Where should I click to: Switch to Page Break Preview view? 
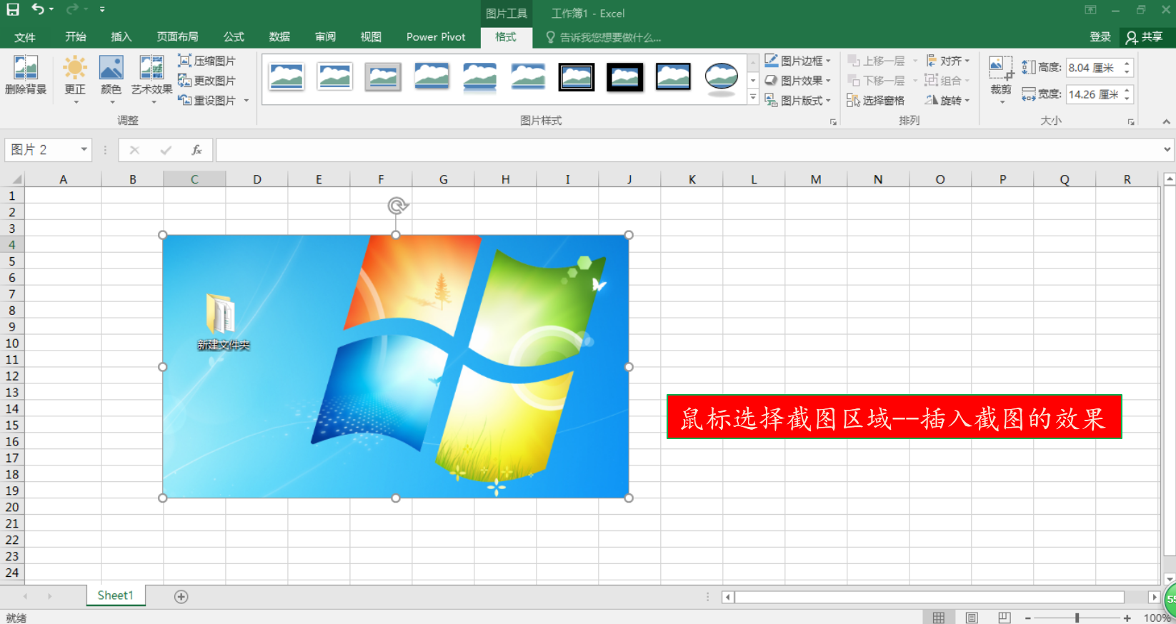(1005, 618)
